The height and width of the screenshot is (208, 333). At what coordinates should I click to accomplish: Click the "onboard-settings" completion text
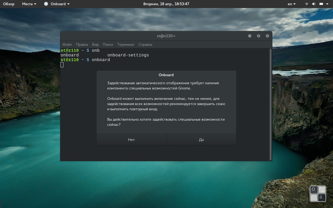click(x=128, y=55)
